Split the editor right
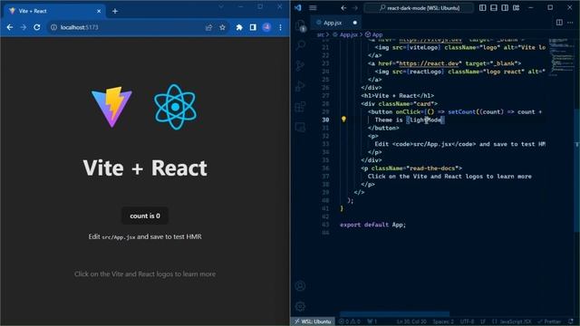 (559, 23)
